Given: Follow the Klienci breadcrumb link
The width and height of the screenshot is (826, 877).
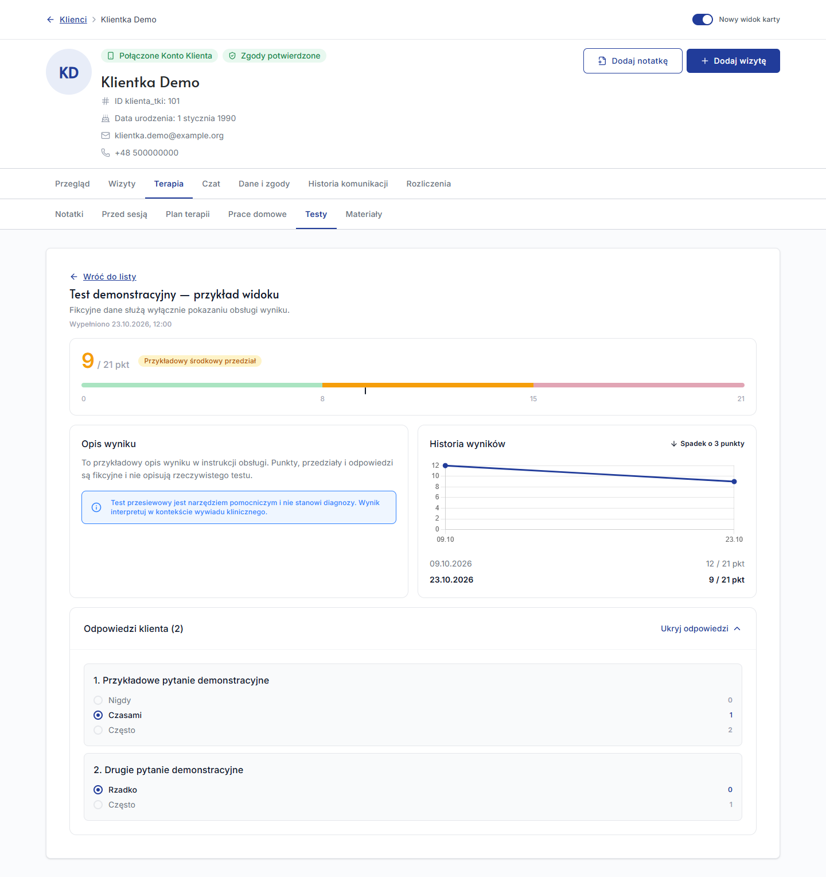Looking at the screenshot, I should pos(73,20).
